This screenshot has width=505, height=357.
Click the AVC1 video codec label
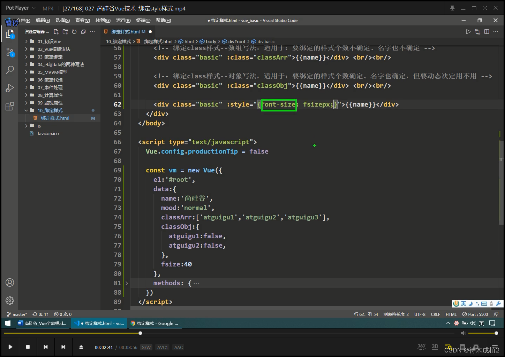coord(163,347)
